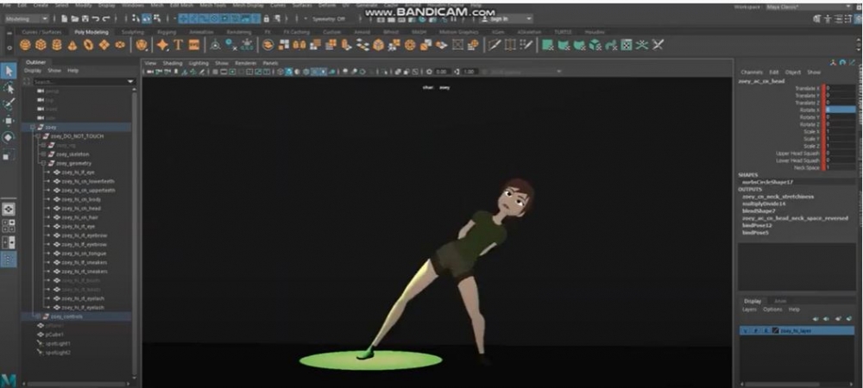Viewport: 863px width, 388px height.
Task: Open the Modeling menu set dropdown
Action: (27, 19)
